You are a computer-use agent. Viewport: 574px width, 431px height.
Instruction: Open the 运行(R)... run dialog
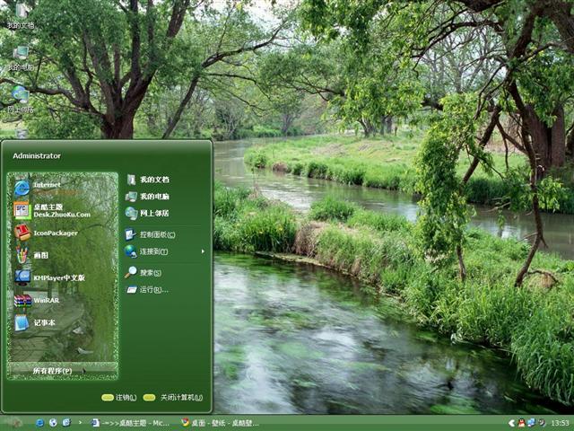pyautogui.click(x=147, y=289)
